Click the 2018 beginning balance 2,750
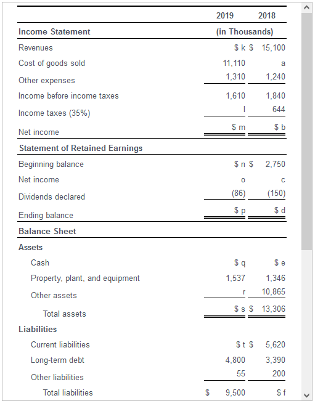Screen dimensions: 331x414 (276, 164)
